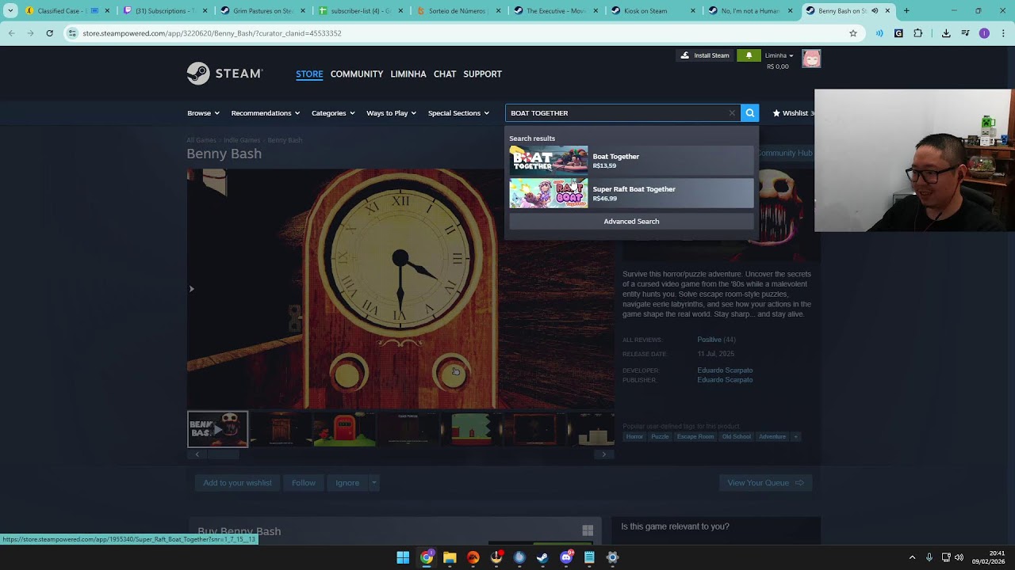This screenshot has height=570, width=1015.
Task: Click View Your Queue
Action: [765, 483]
